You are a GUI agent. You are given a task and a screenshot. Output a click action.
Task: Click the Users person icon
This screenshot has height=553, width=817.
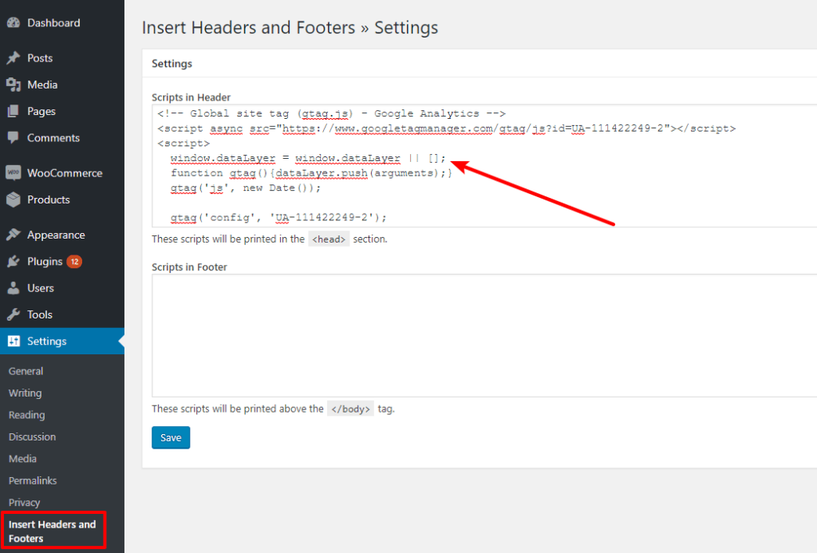(14, 288)
